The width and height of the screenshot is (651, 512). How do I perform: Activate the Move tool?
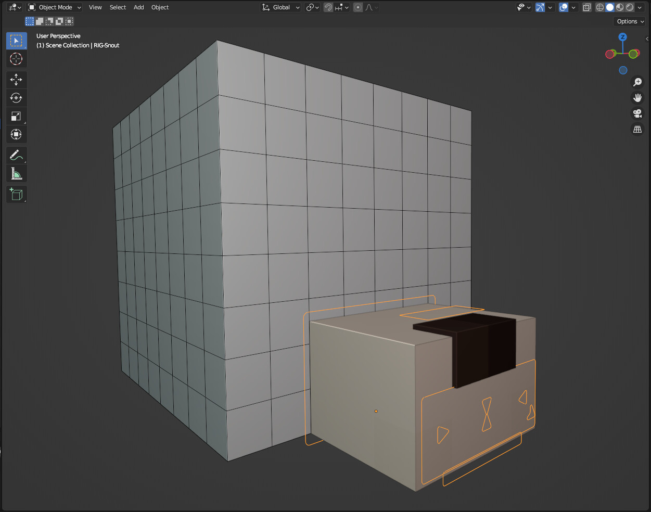pyautogui.click(x=16, y=80)
